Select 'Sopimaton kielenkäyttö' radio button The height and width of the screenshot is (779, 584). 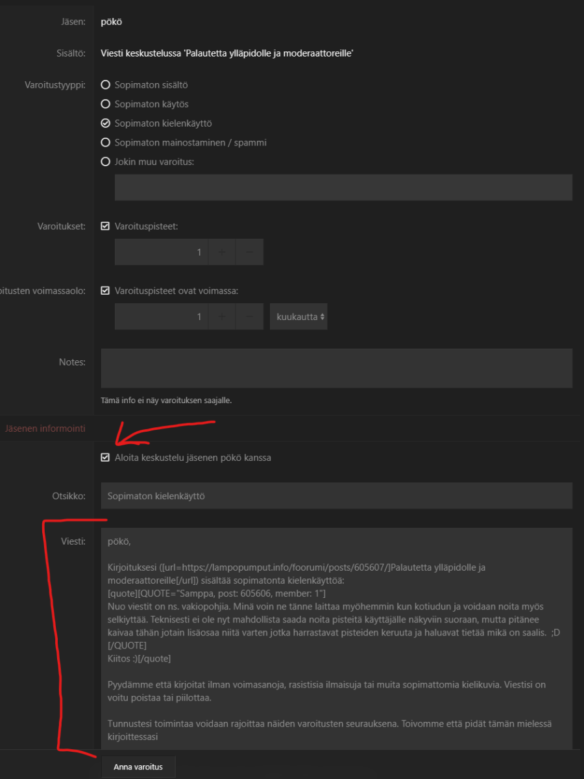(x=106, y=123)
